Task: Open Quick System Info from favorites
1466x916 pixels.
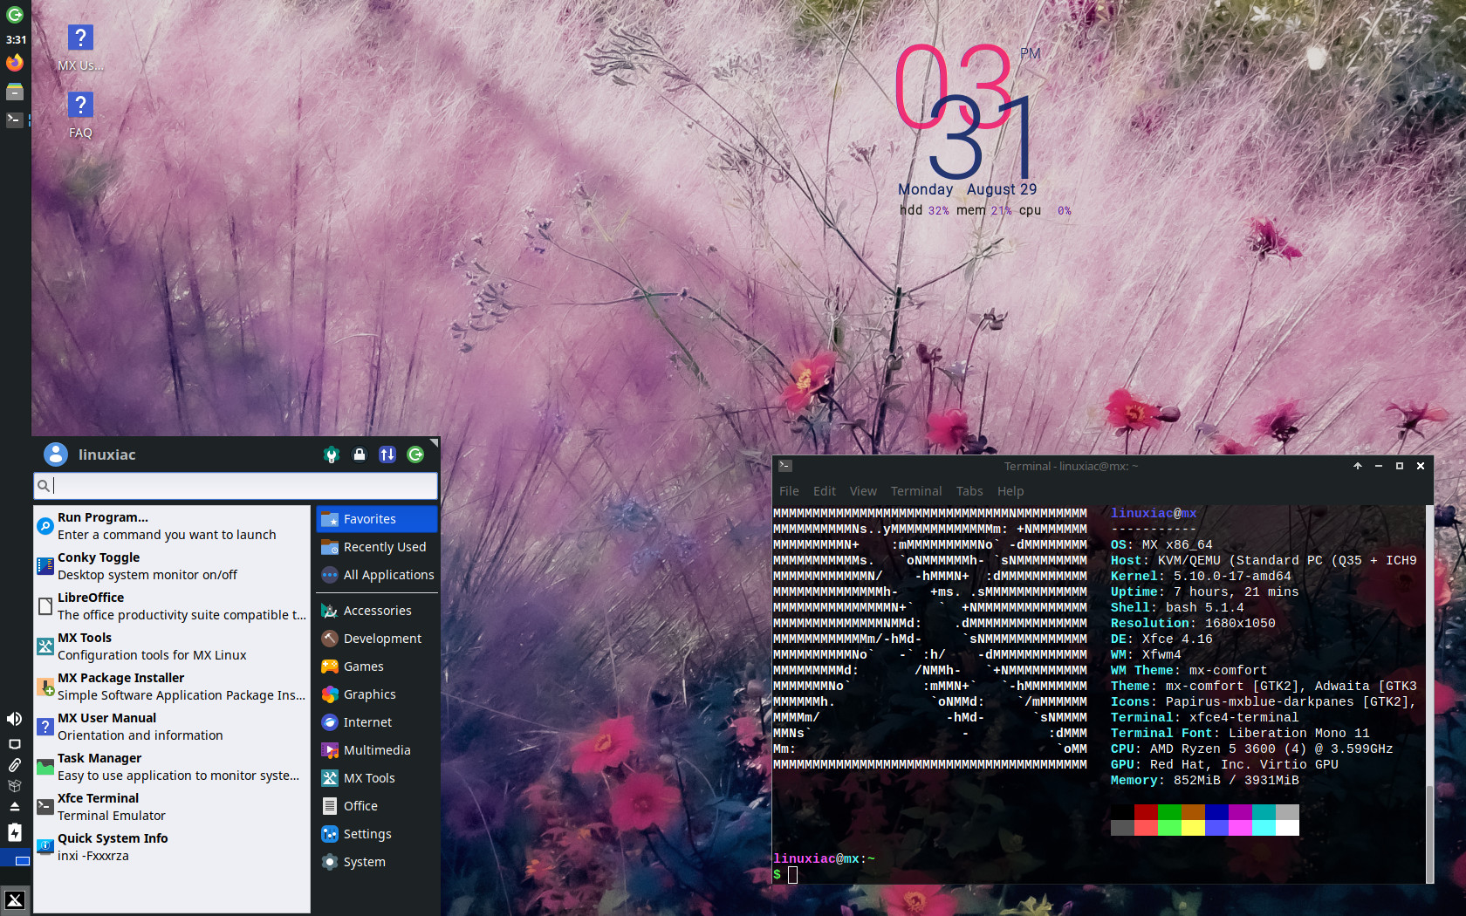Action: tap(172, 847)
